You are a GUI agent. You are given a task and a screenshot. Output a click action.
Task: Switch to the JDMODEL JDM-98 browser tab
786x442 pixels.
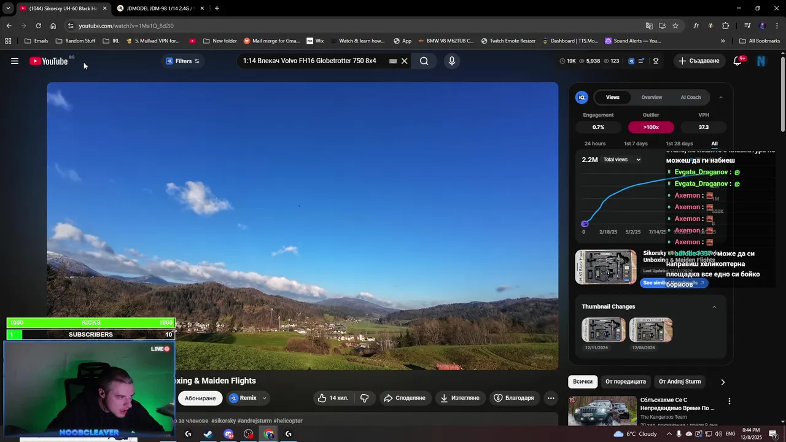(161, 8)
